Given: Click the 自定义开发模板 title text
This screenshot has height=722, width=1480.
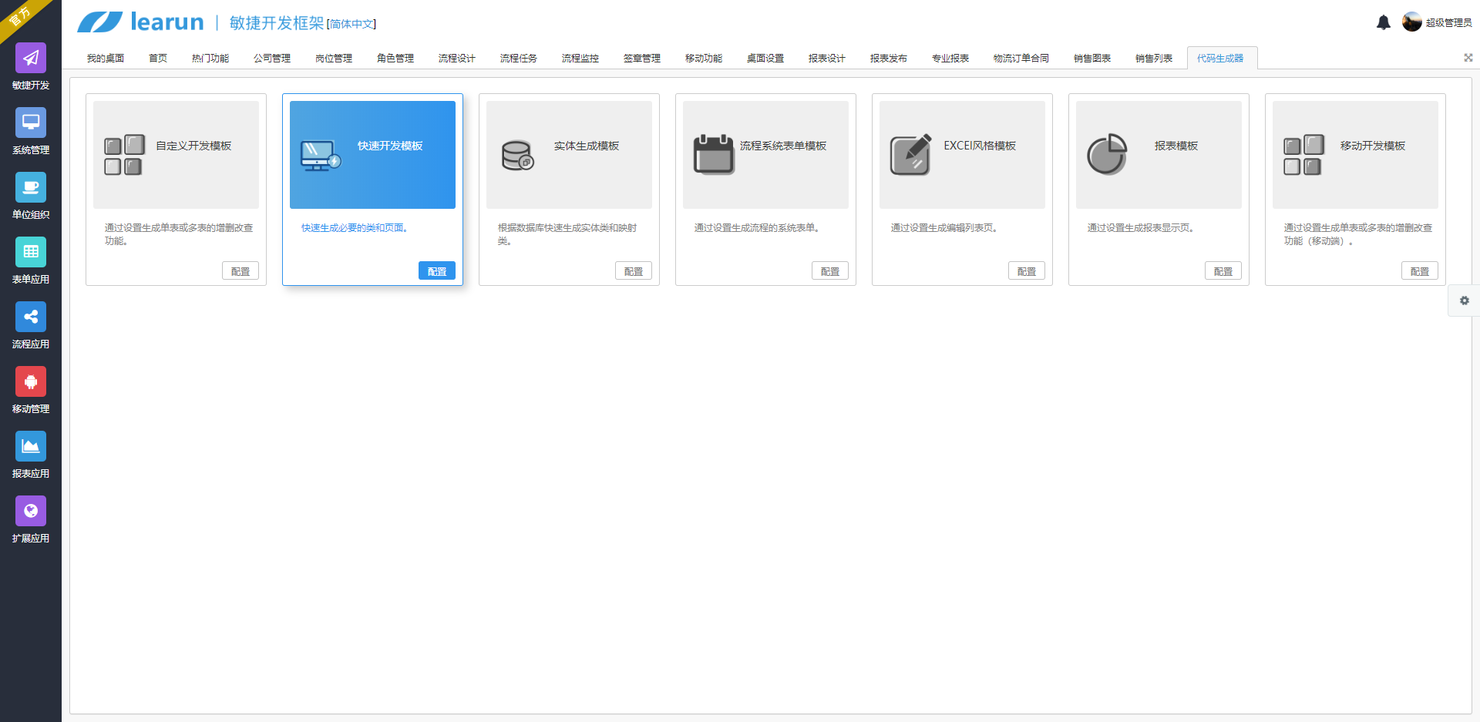Looking at the screenshot, I should coord(193,146).
